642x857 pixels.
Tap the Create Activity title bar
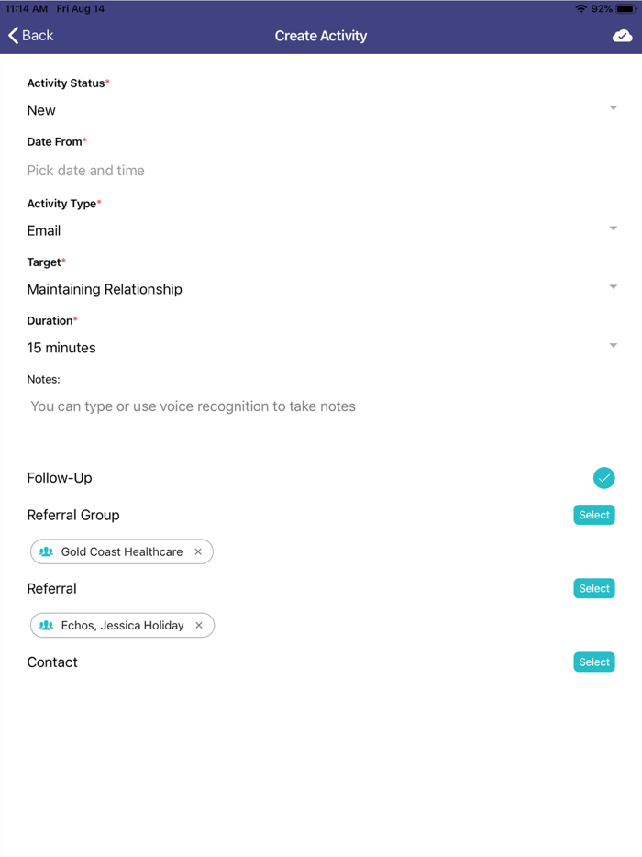pyautogui.click(x=321, y=35)
